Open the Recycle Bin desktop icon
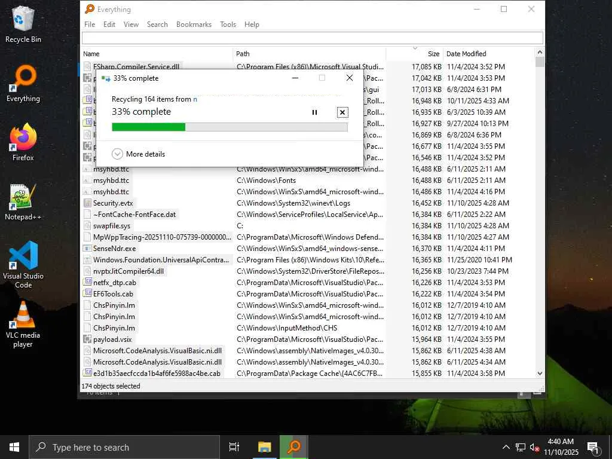Image resolution: width=612 pixels, height=459 pixels. coord(23,24)
